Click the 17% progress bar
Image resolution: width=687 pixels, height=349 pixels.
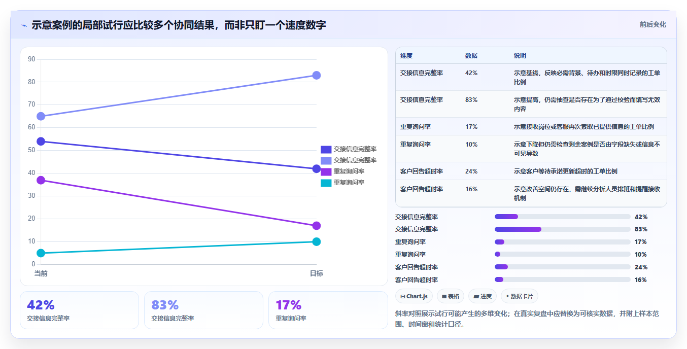tap(562, 242)
